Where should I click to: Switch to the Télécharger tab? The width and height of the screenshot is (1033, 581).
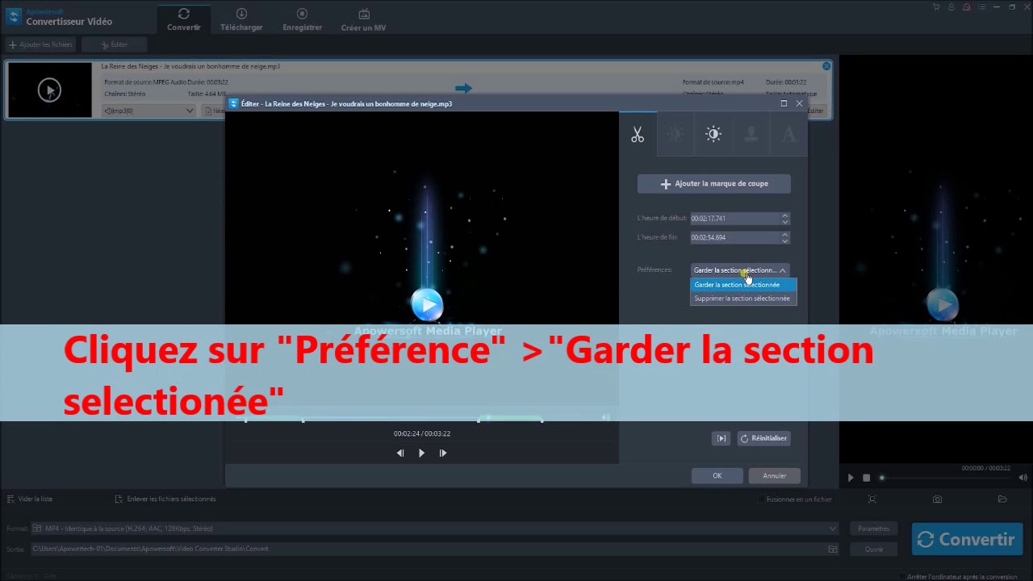coord(241,20)
